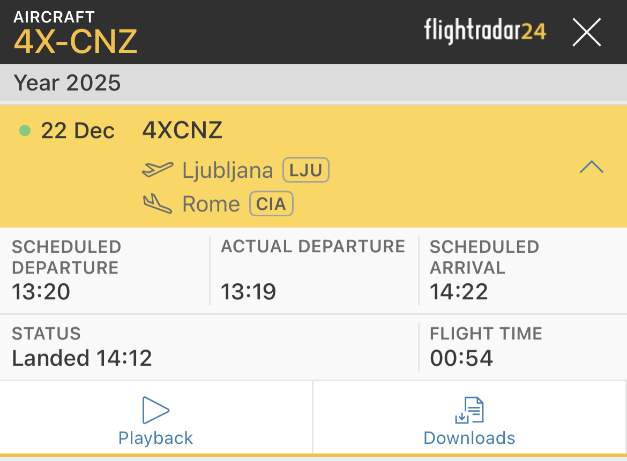Screen dimensions: 627x461
Task: Click the Ljubljana origin city name
Action: (228, 171)
